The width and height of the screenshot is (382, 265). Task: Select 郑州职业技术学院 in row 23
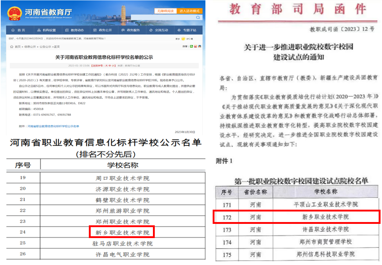coord(123,222)
